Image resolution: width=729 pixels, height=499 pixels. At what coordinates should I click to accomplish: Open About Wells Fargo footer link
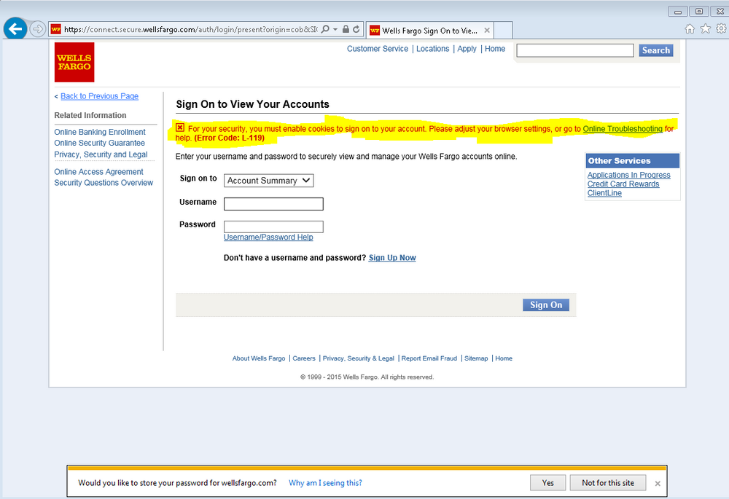259,358
